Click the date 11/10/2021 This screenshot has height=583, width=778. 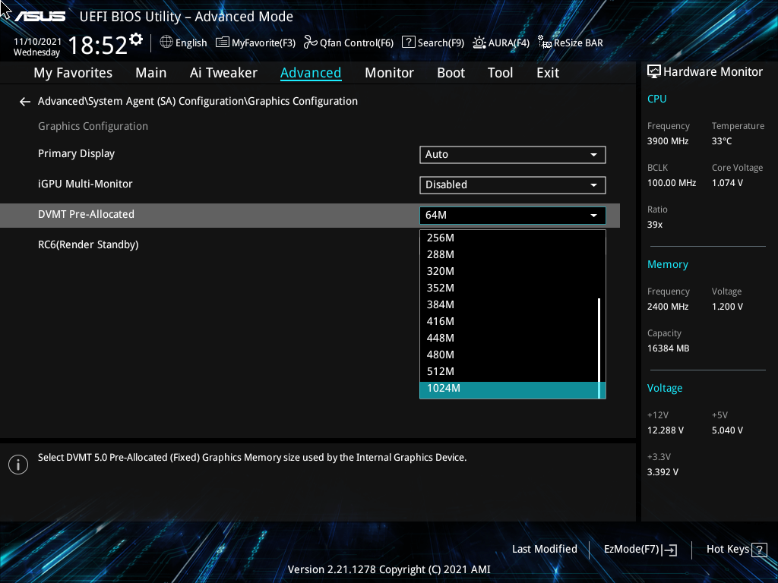(38, 42)
